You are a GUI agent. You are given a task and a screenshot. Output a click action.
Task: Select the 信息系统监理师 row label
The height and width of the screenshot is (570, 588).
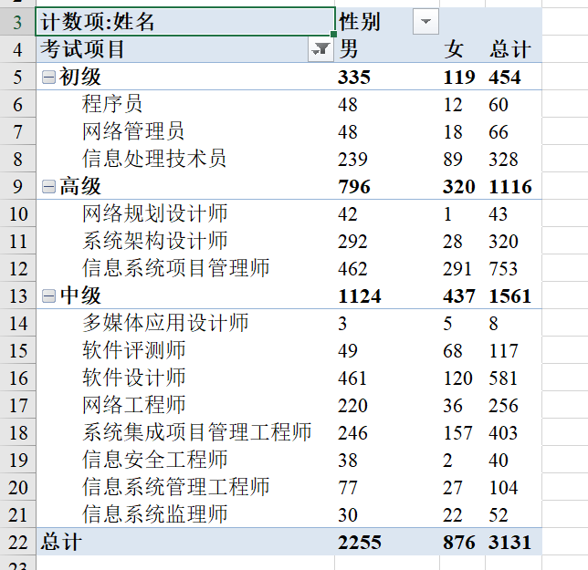tap(154, 514)
